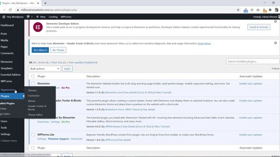The width and height of the screenshot is (280, 157).
Task: Open Posts in the sidebar
Action: click(x=4, y=34)
